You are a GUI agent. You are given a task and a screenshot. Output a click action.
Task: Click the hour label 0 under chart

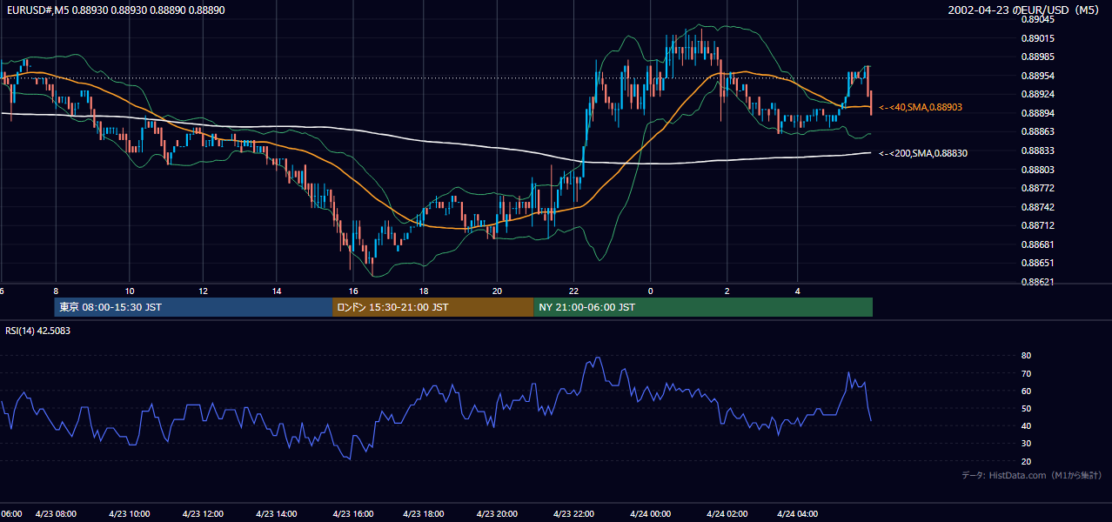point(650,291)
